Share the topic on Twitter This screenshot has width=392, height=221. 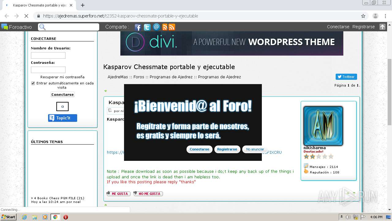coord(147,27)
